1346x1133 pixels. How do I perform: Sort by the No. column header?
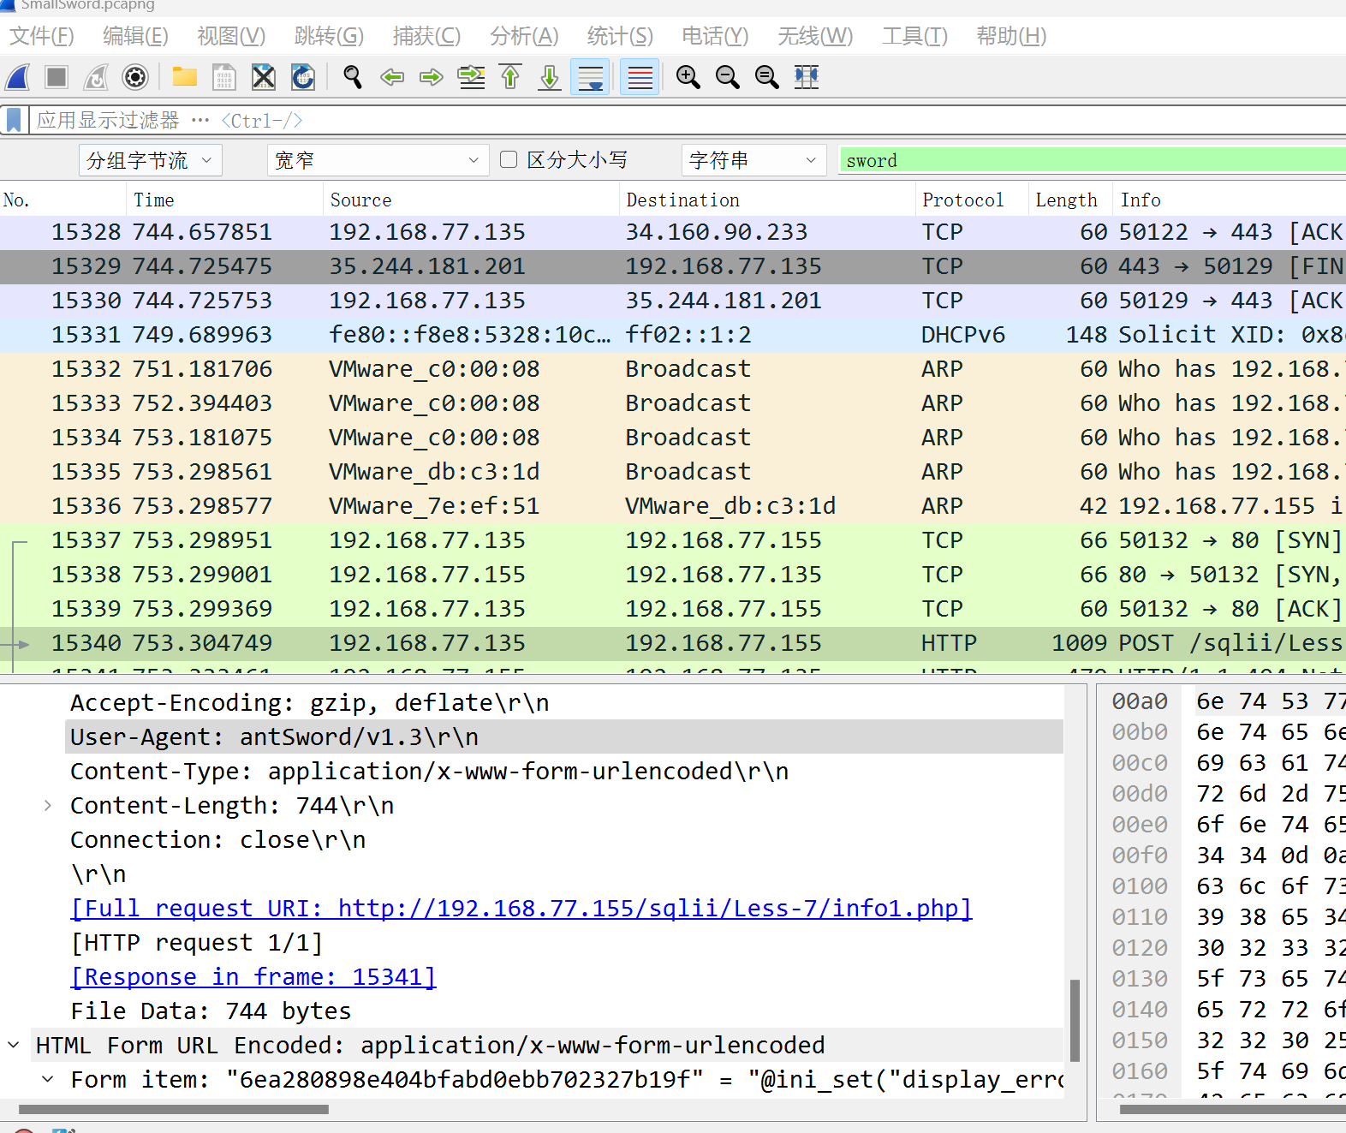pos(63,200)
